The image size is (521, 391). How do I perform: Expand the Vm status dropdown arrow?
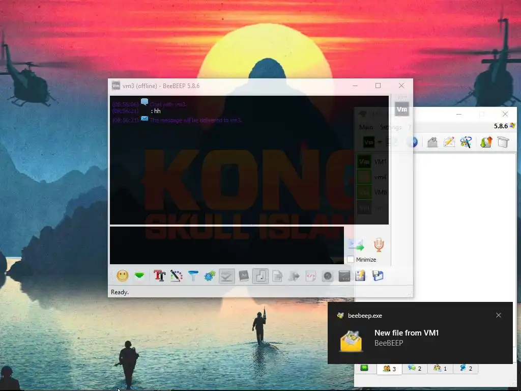[x=380, y=143]
